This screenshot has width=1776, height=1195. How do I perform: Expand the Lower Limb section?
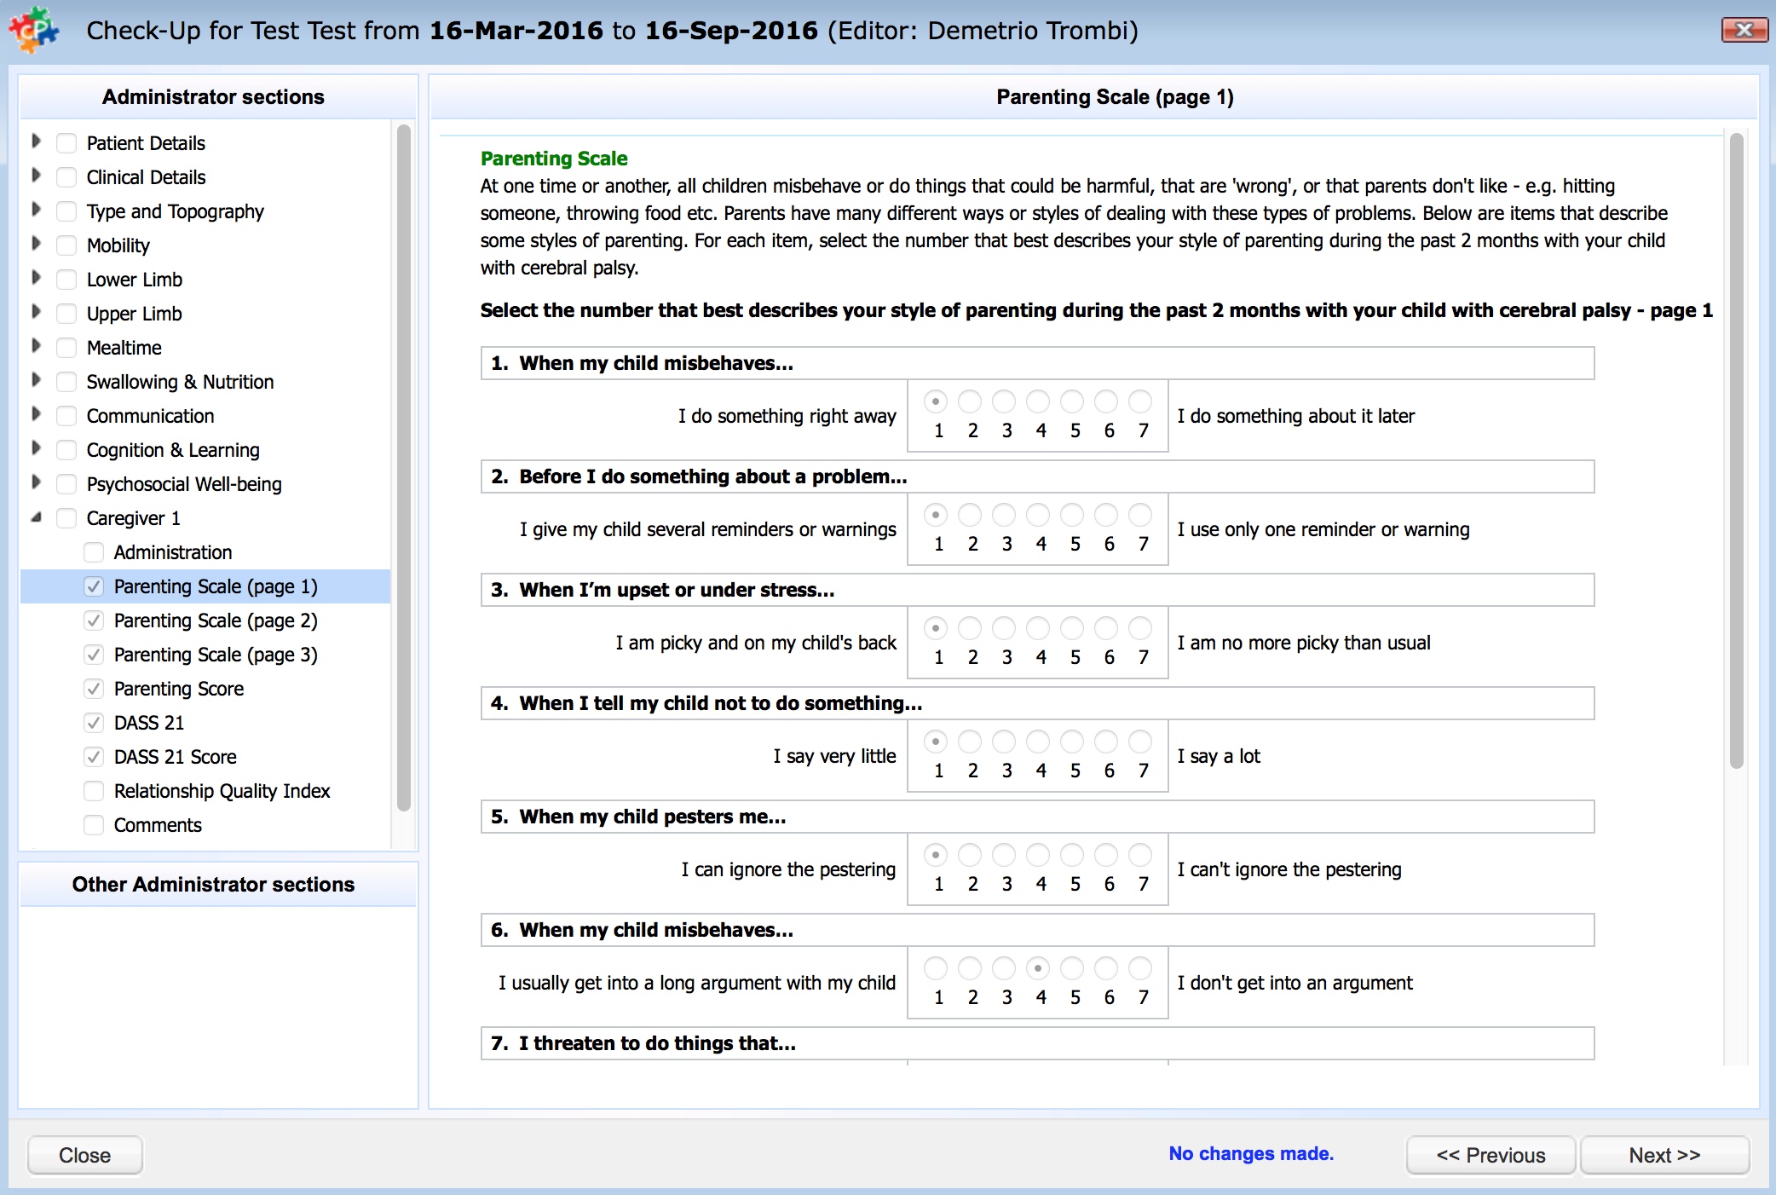point(36,278)
